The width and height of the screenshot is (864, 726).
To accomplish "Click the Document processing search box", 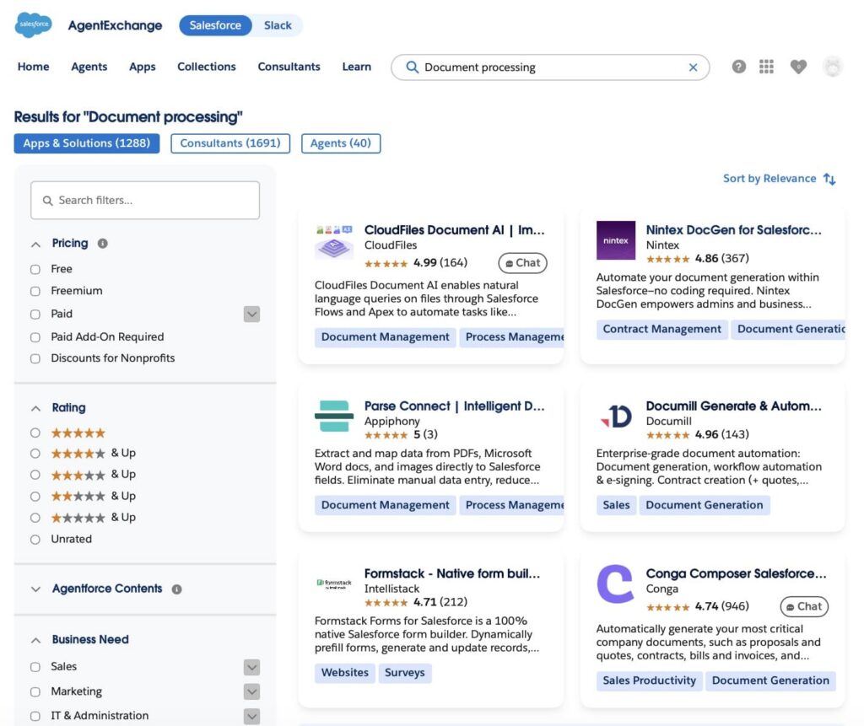I will click(x=550, y=67).
